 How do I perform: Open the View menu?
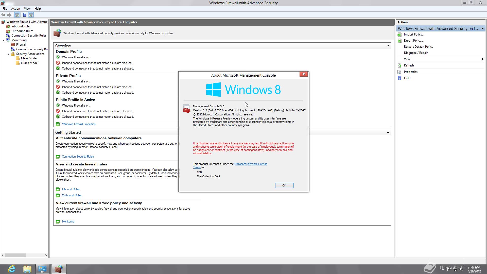27,9
